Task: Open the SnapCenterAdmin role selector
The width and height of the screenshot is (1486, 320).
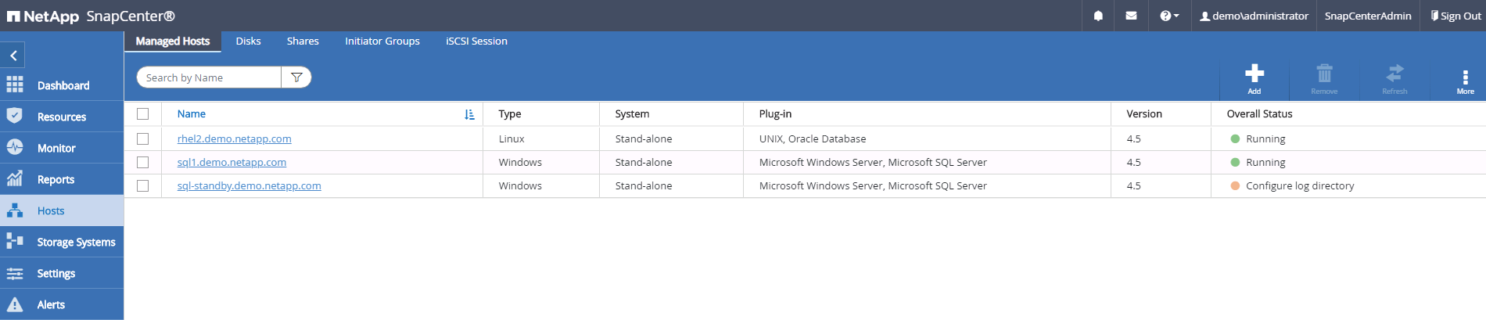Action: coord(1367,16)
